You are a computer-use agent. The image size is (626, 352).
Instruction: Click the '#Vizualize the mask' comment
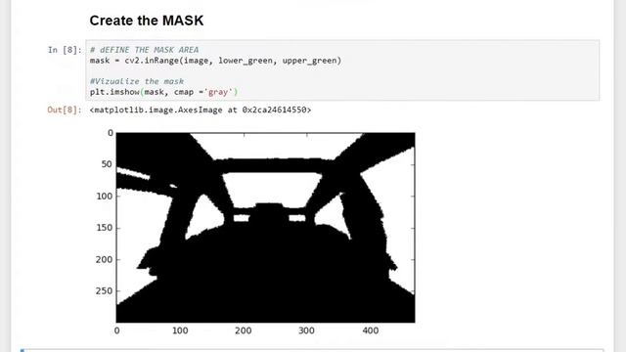click(x=137, y=81)
